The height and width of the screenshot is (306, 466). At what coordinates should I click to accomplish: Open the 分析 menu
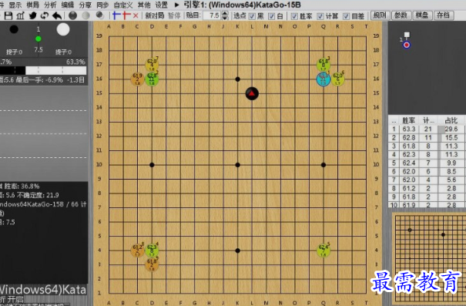tap(50, 5)
